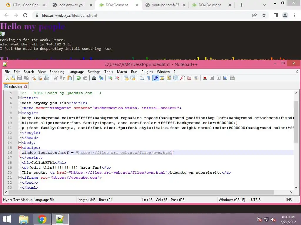
Task: Toggle Synchronize Horizontal Scrolling
Action: 133,78
